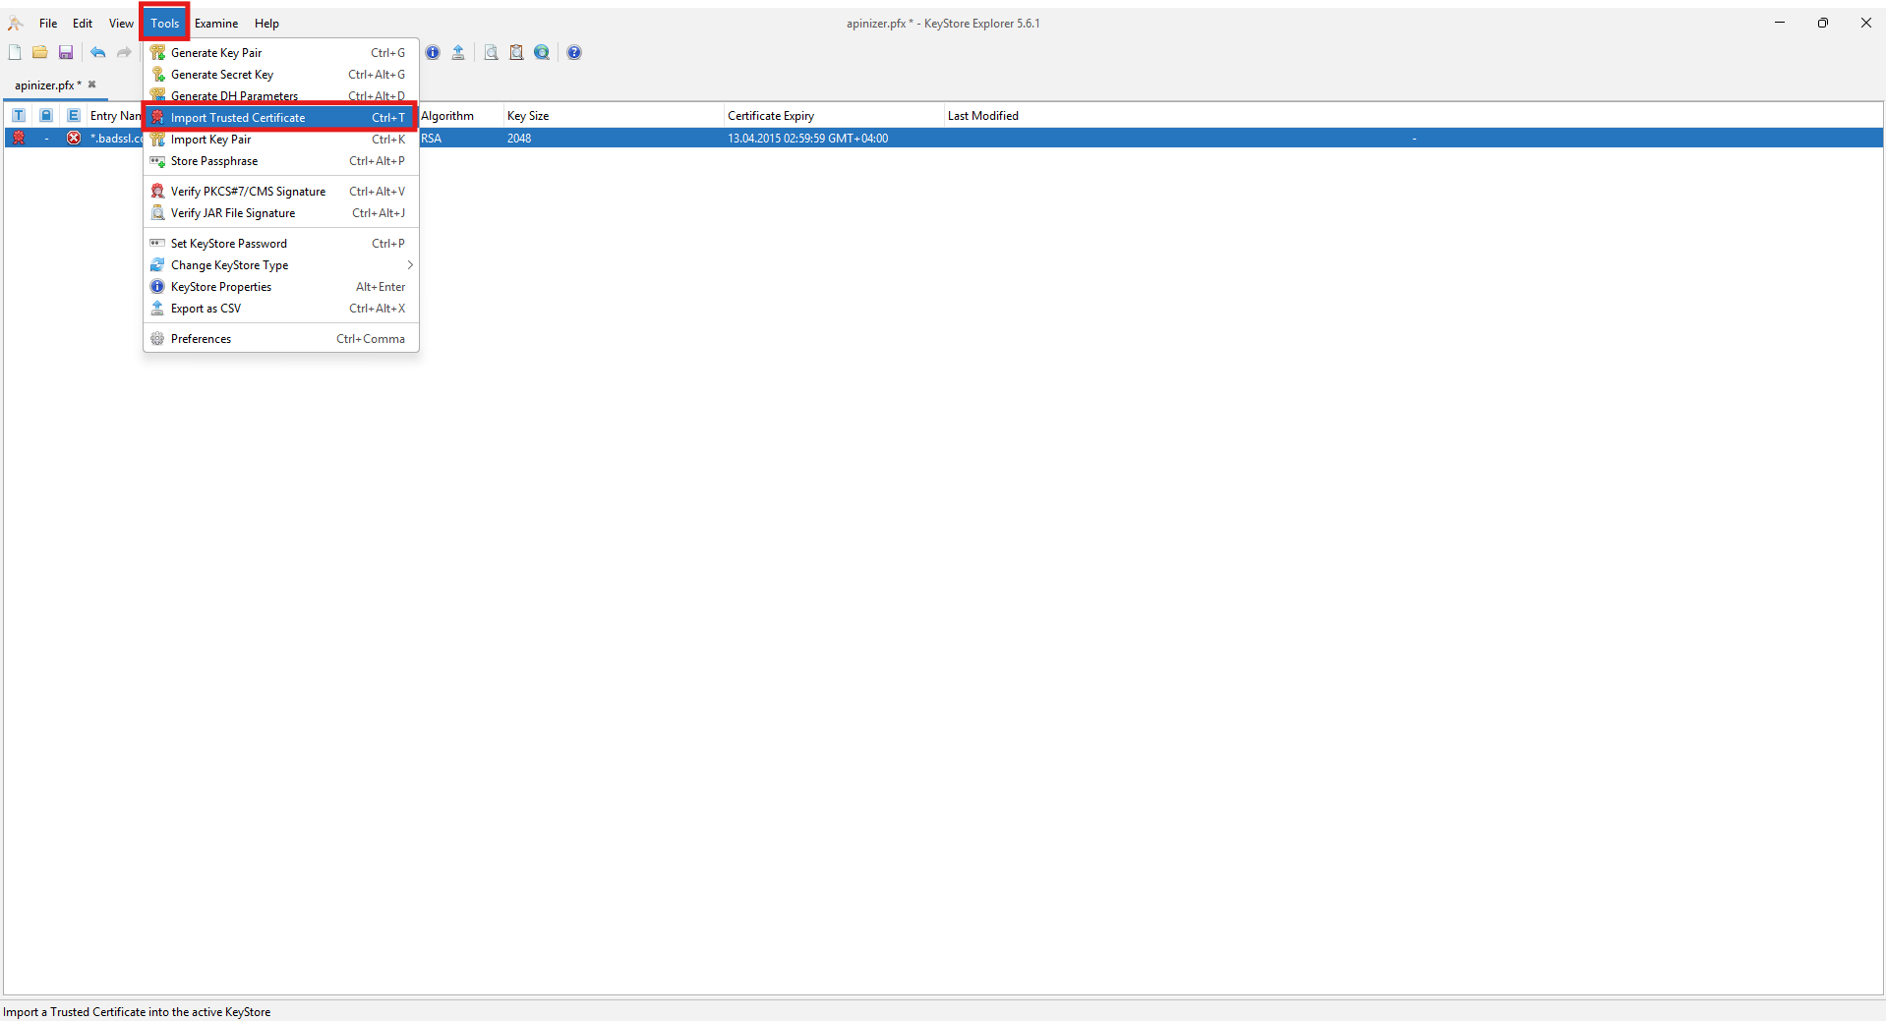Image resolution: width=1886 pixels, height=1021 pixels.
Task: Click the 13.04.2015 expiry date cell
Action: click(x=834, y=139)
